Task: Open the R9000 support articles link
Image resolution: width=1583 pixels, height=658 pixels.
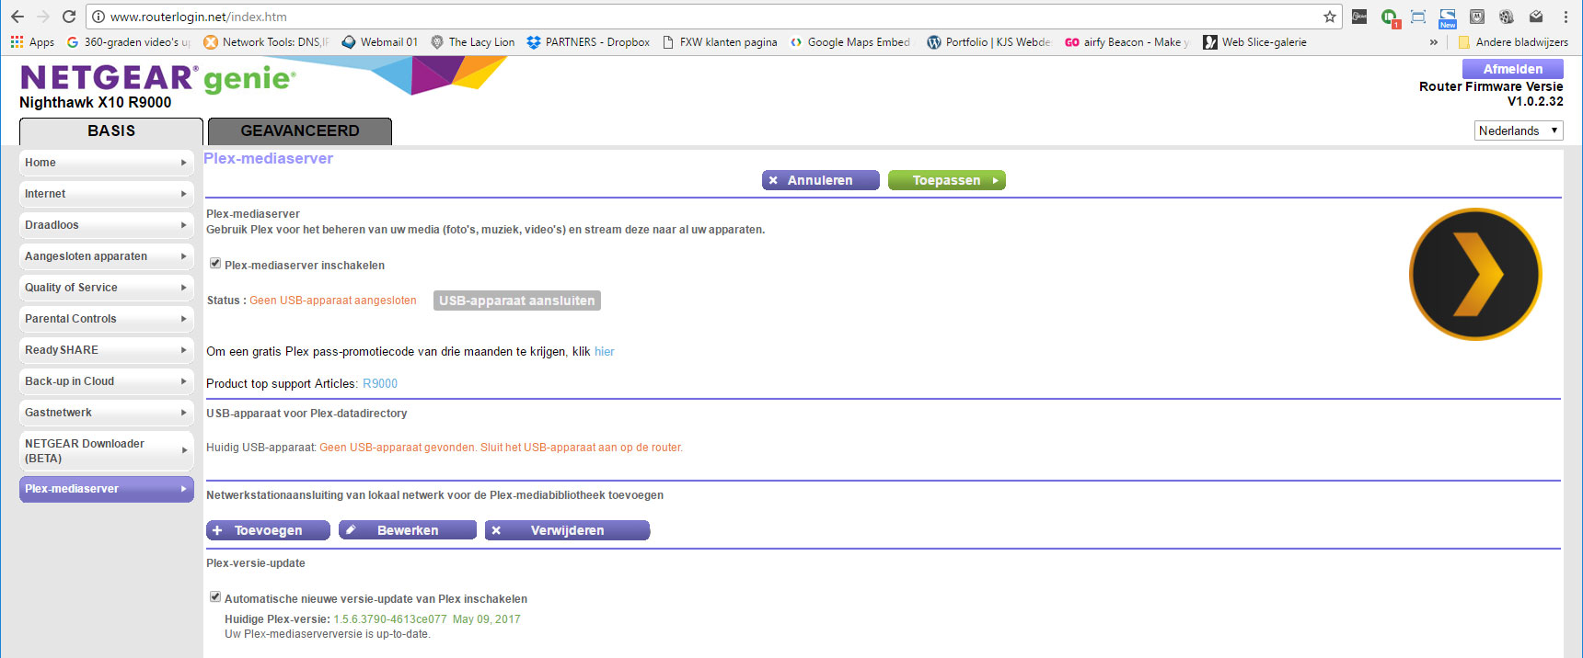Action: tap(380, 384)
